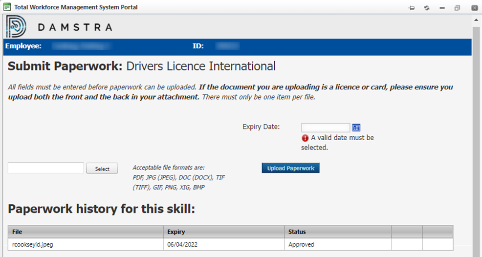Click the Submit Paperwork heading
Image resolution: width=482 pixels, height=257 pixels.
click(142, 66)
